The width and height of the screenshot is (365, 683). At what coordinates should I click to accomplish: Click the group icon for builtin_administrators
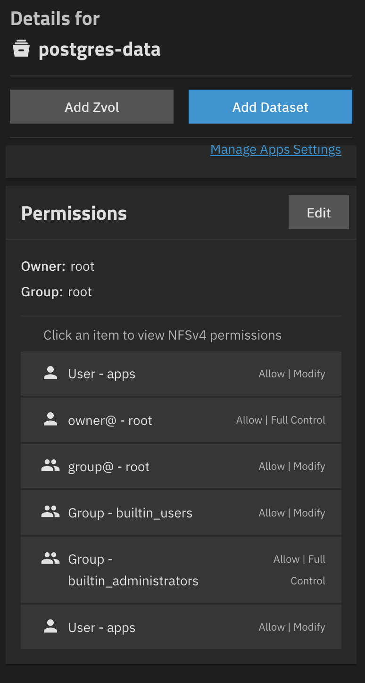(50, 559)
